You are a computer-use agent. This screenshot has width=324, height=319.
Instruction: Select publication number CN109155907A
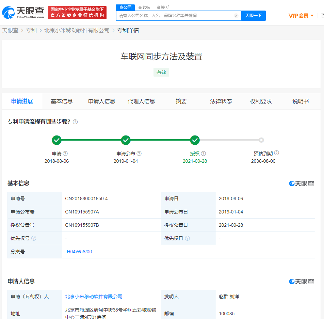[x=82, y=212]
